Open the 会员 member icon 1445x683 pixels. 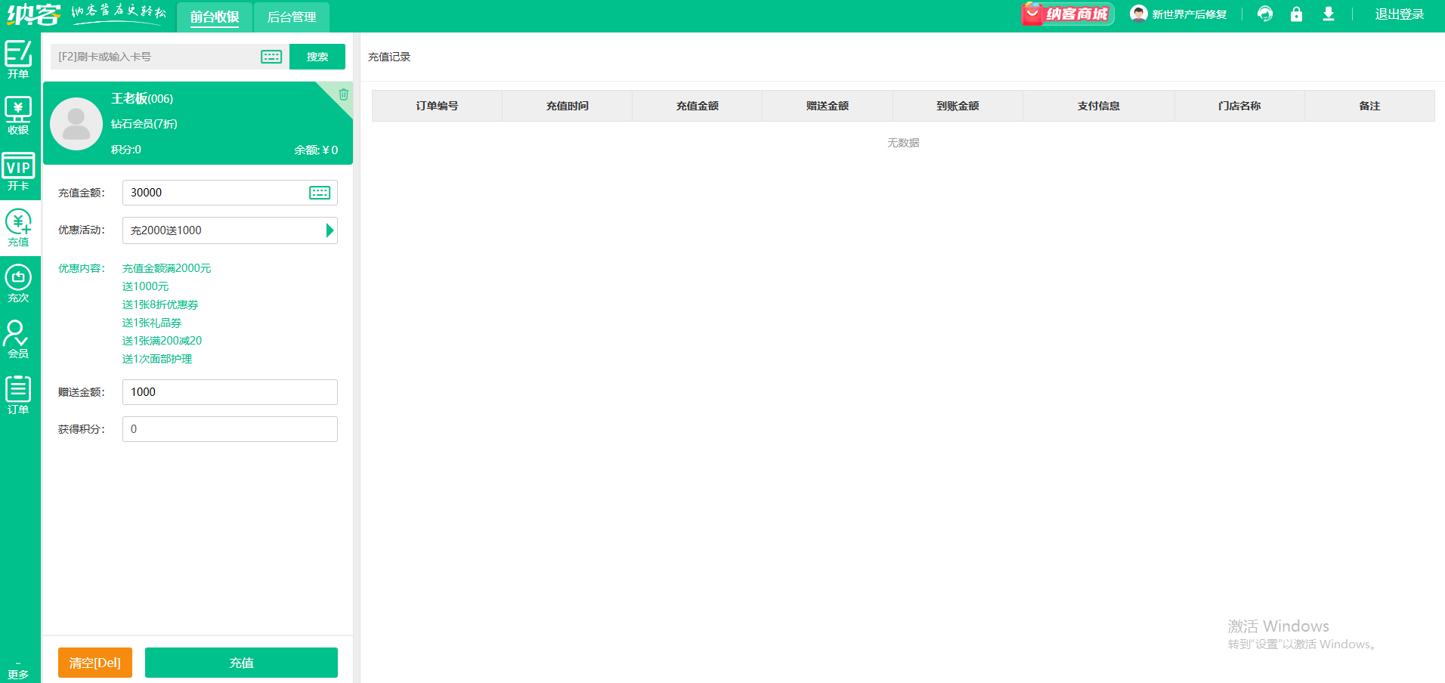tap(18, 339)
